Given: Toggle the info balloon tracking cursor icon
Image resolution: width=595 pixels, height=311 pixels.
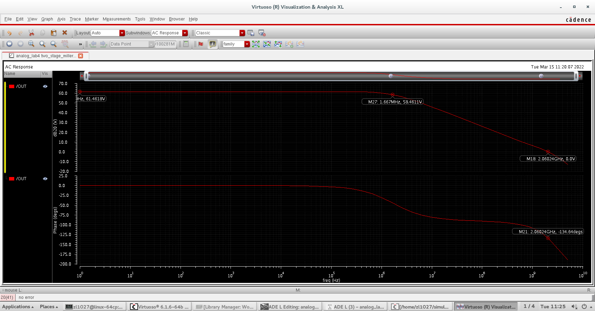Looking at the screenshot, I should [212, 44].
